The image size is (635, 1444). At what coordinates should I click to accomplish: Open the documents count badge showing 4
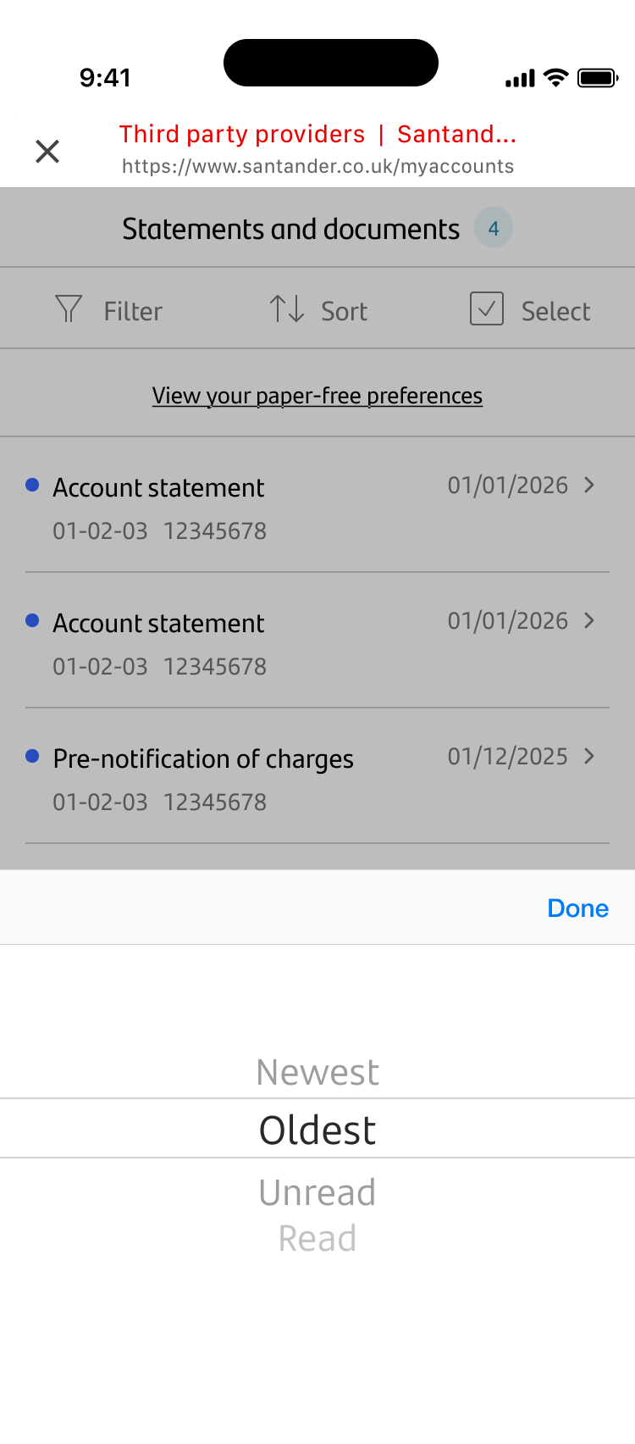[494, 228]
